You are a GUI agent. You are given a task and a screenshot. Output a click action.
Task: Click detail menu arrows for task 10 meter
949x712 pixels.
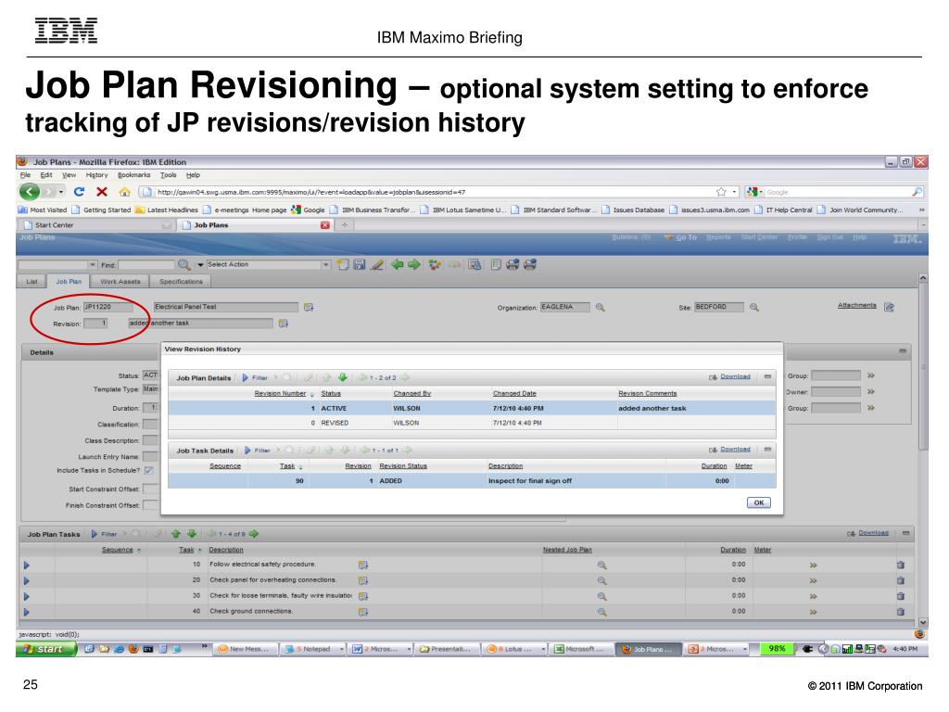pyautogui.click(x=814, y=565)
